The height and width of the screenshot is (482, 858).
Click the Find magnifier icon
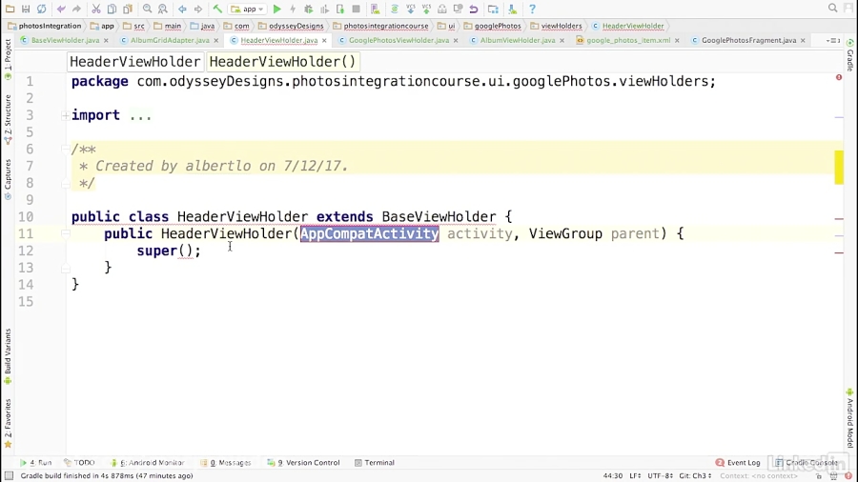[x=147, y=9]
